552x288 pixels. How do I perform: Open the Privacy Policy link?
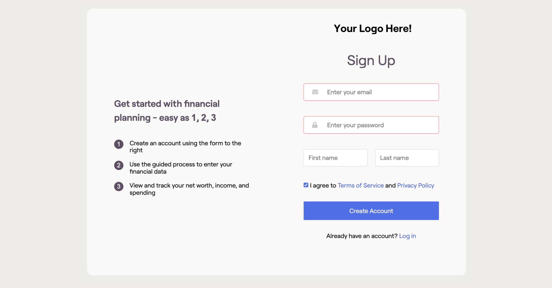click(x=415, y=185)
